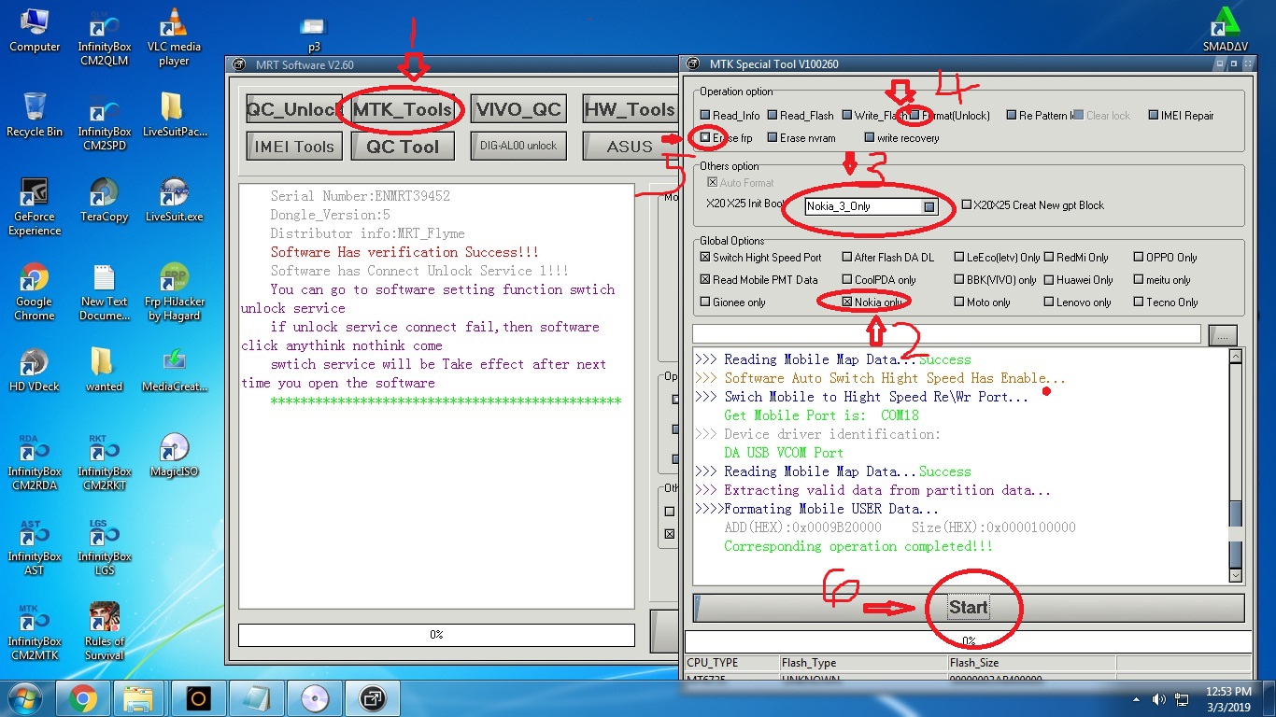The height and width of the screenshot is (717, 1276).
Task: Launch VLC media player shortcut
Action: pyautogui.click(x=174, y=37)
